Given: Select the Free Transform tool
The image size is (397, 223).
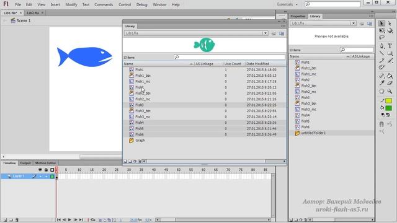Looking at the screenshot, I should point(382,30).
